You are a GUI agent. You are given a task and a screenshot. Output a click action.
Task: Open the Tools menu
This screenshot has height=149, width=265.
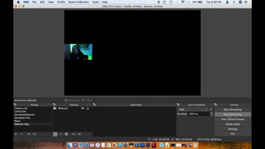click(95, 2)
